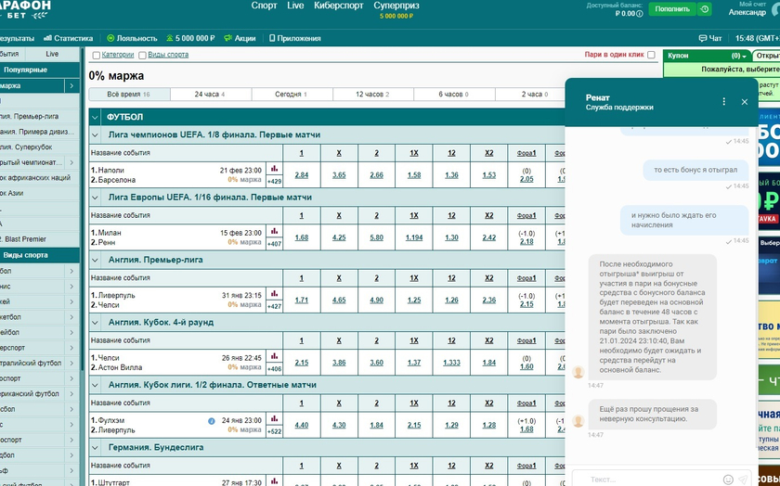The image size is (780, 486).
Task: Open Спорт in top navigation
Action: click(264, 6)
